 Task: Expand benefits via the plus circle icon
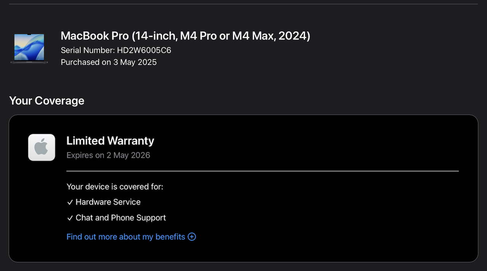(192, 237)
